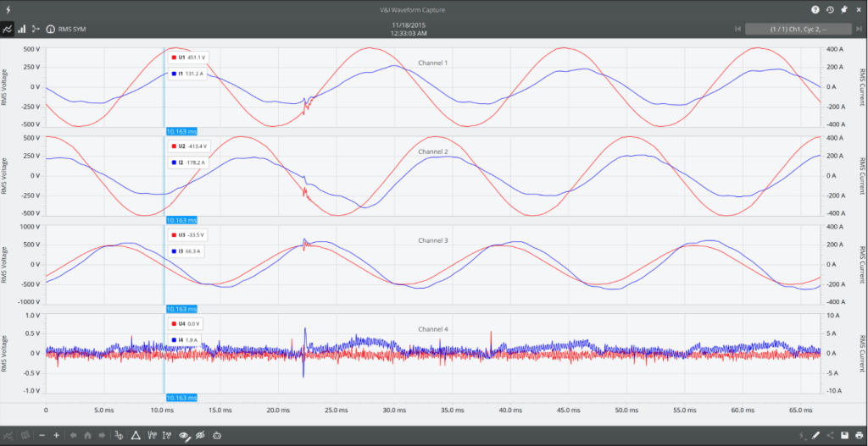Pan left with the back arrow
This screenshot has width=868, height=446.
point(75,436)
